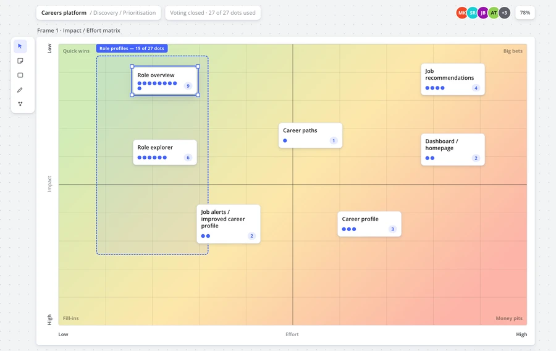Viewport: 556px width, 351px height.
Task: Open the 78% zoom level control
Action: tap(524, 13)
